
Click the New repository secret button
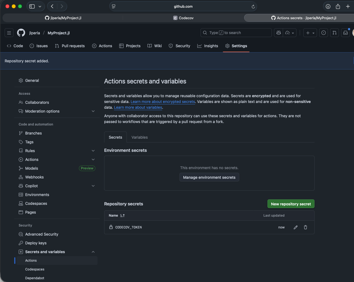click(x=291, y=204)
